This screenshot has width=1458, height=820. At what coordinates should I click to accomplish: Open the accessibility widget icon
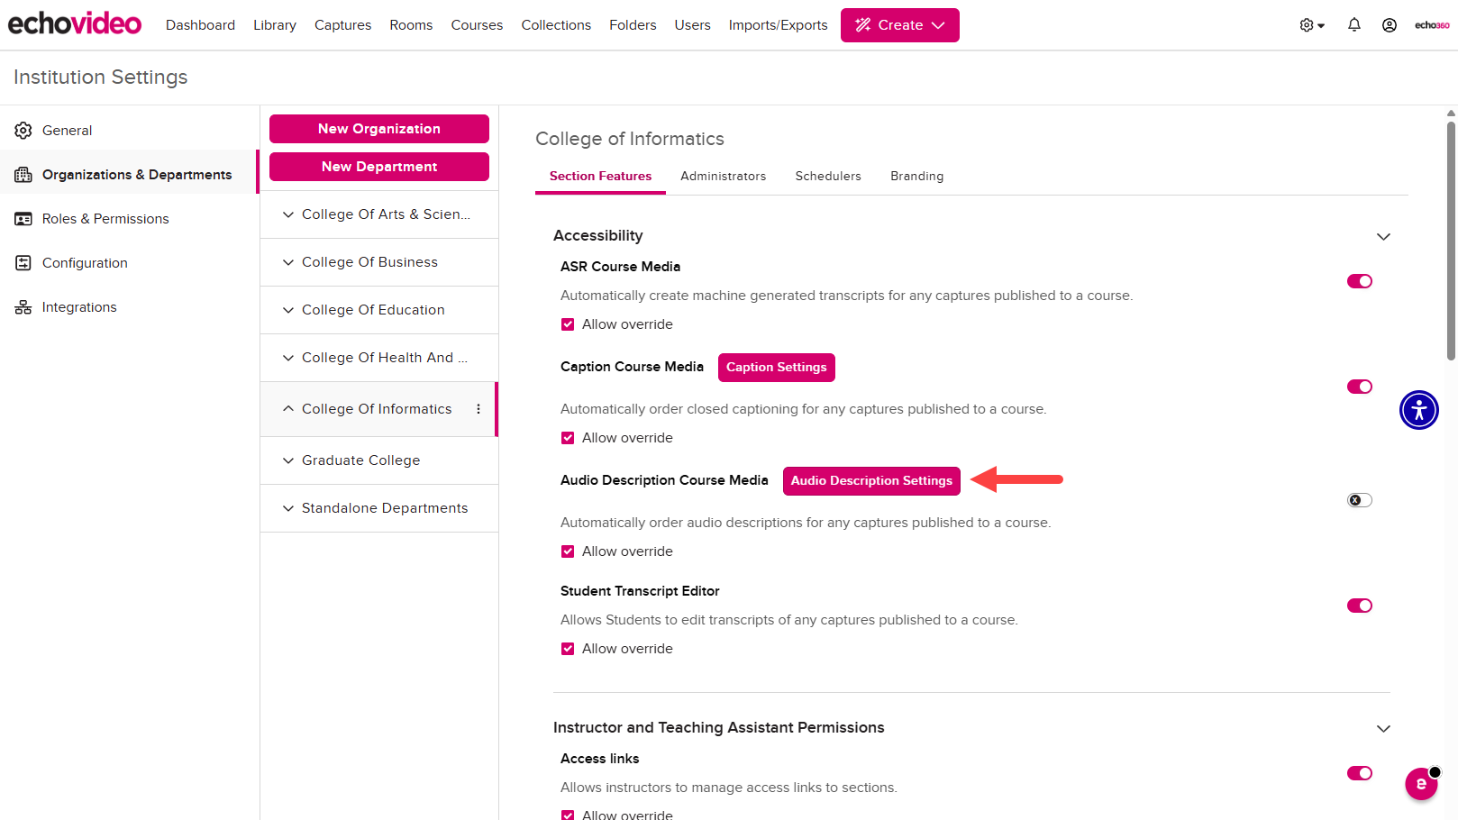(1419, 410)
